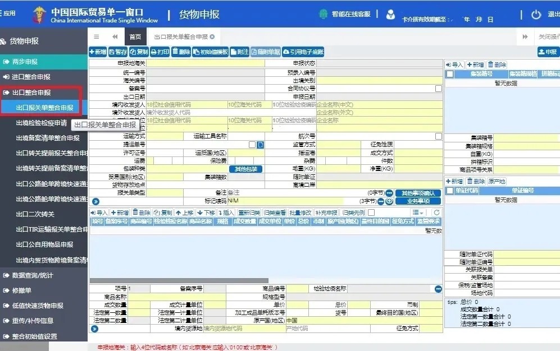
Task: Click the refresh icon above goods table
Action: pyautogui.click(x=436, y=213)
